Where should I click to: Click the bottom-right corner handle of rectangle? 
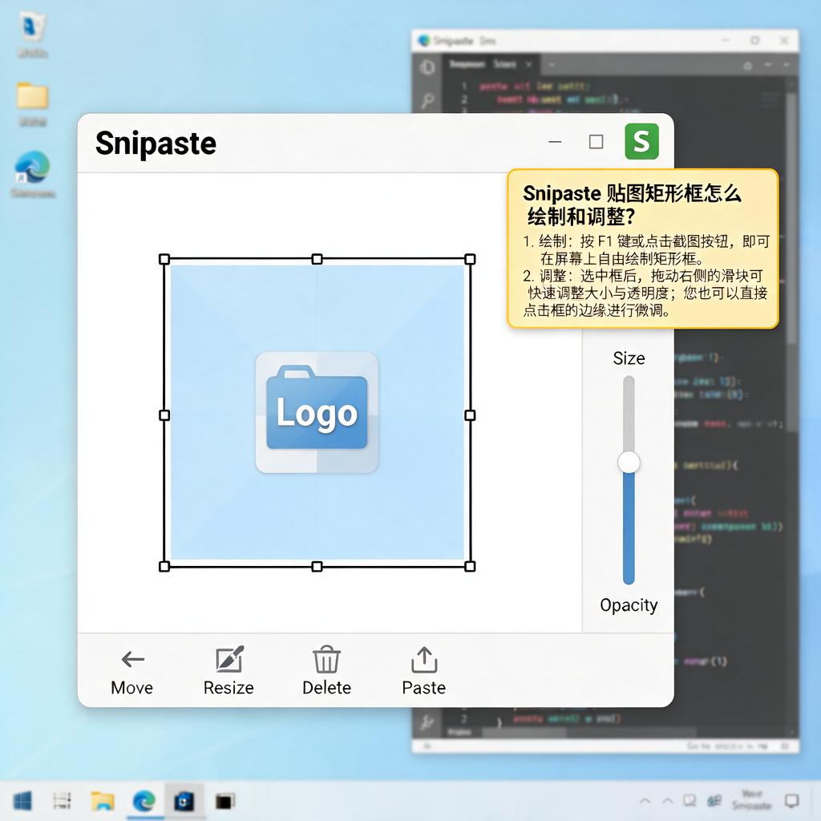click(x=470, y=567)
